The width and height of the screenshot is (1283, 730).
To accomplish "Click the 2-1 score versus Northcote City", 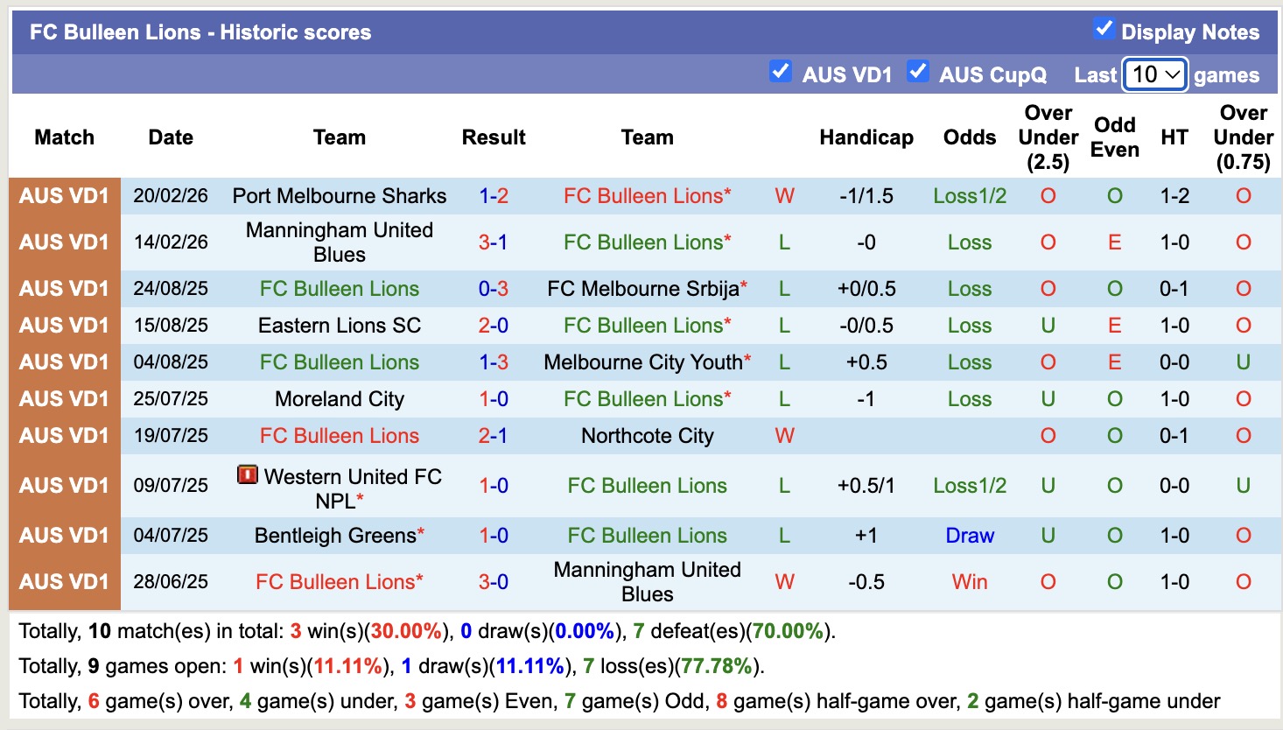I will 494,436.
